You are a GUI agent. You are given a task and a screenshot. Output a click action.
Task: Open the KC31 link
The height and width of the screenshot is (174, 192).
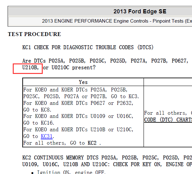[47, 136]
